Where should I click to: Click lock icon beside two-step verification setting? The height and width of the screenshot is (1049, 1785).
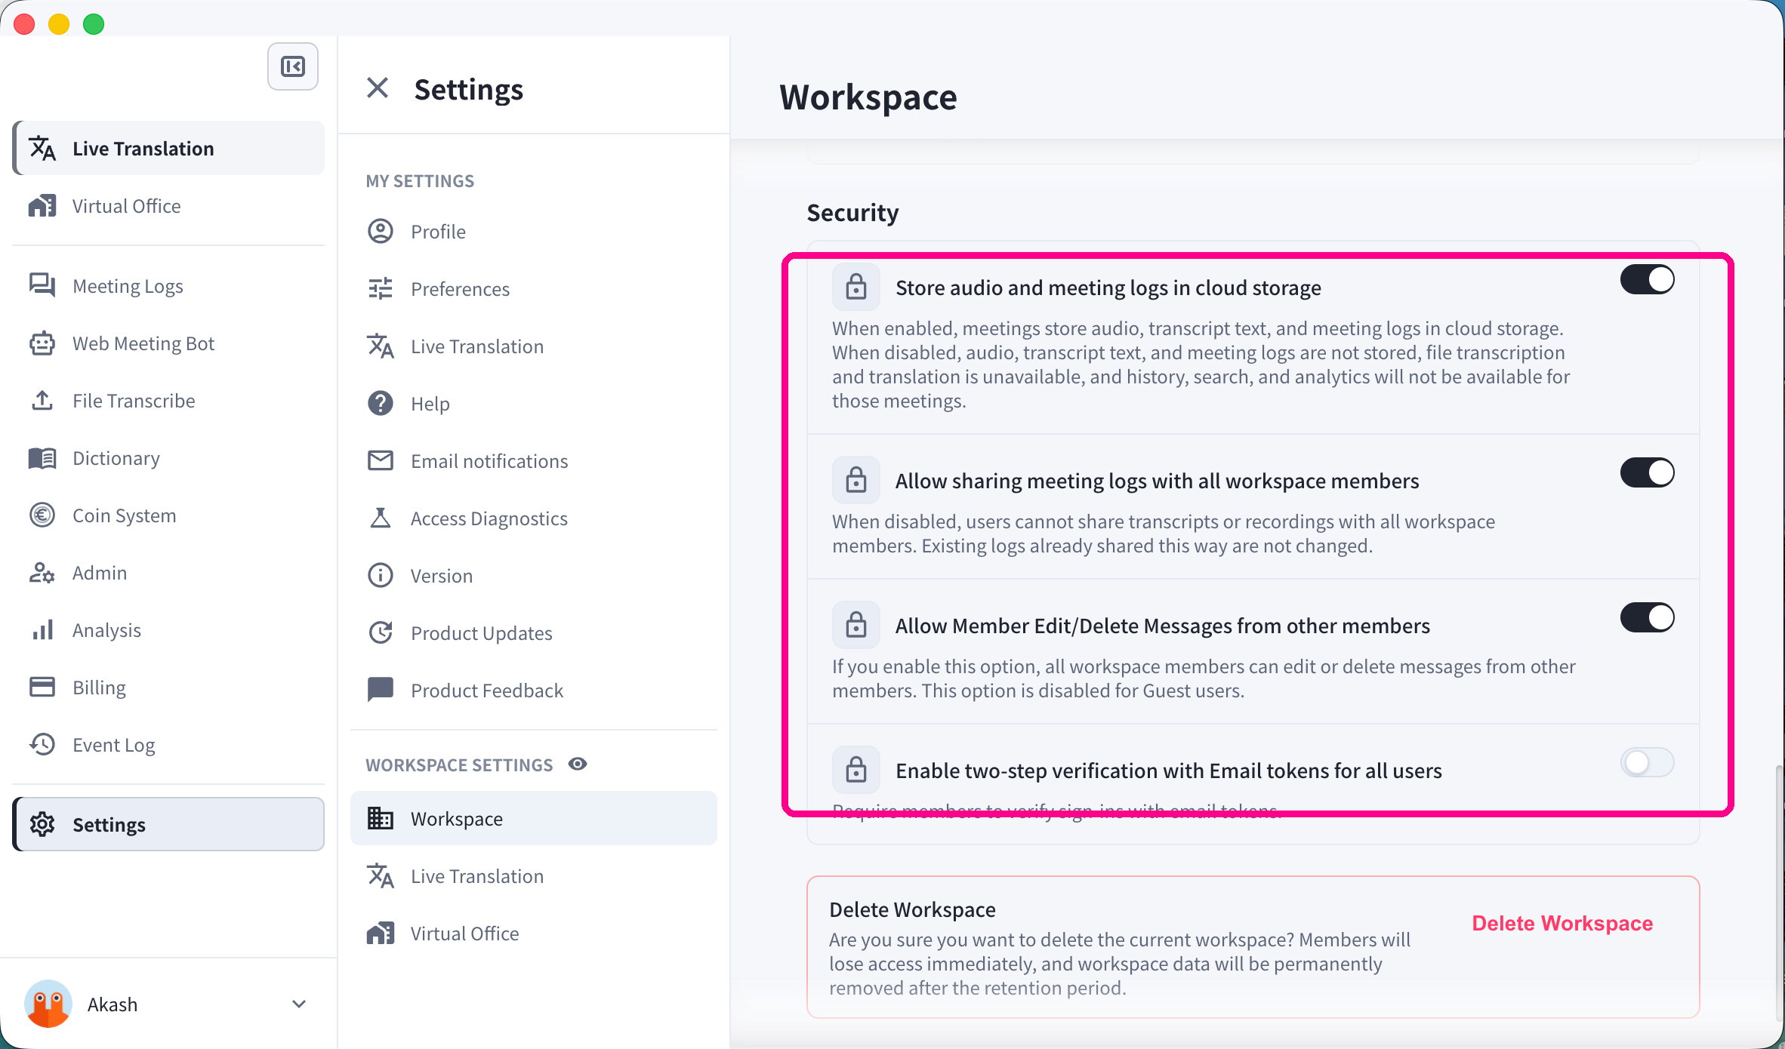click(x=856, y=770)
